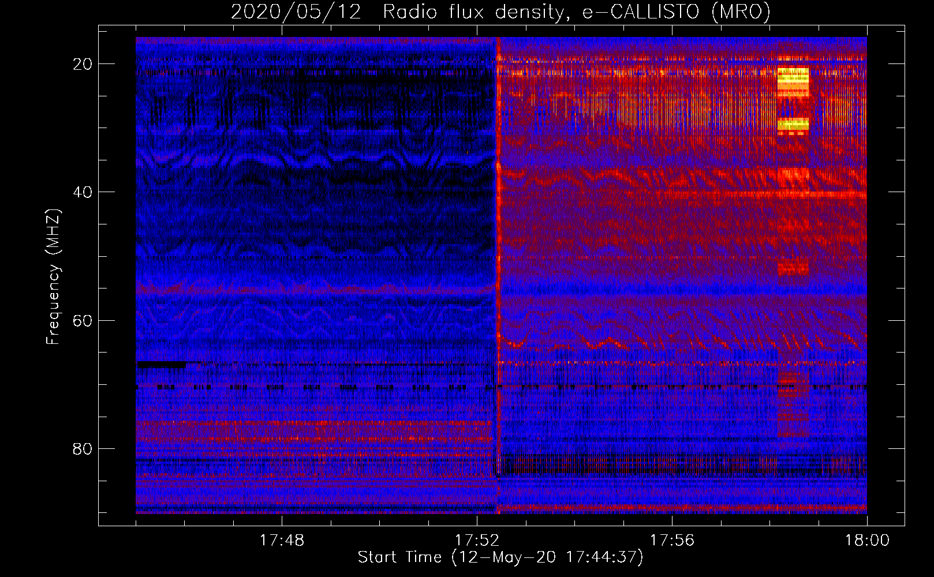Click the 80 MHz frequency tick label
The image size is (934, 577).
[83, 449]
